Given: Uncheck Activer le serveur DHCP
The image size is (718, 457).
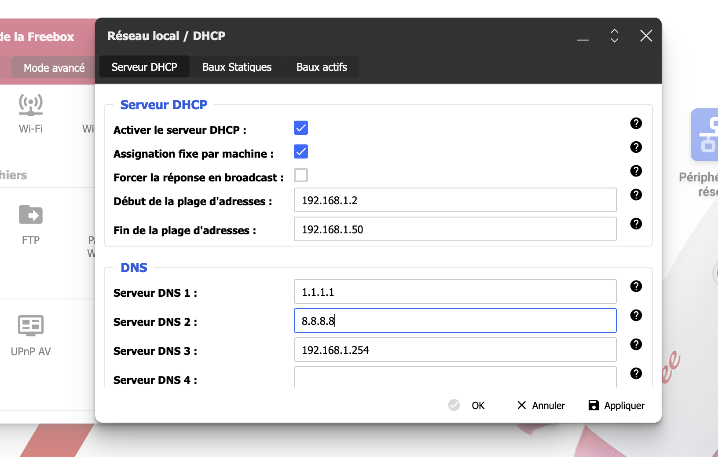Looking at the screenshot, I should coord(301,128).
